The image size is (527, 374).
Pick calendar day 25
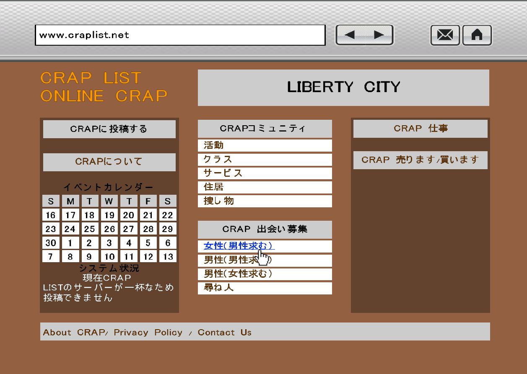[x=90, y=229]
